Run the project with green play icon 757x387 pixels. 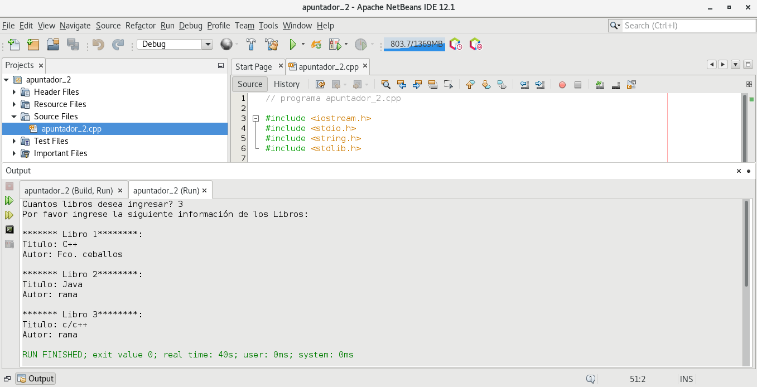tap(292, 45)
